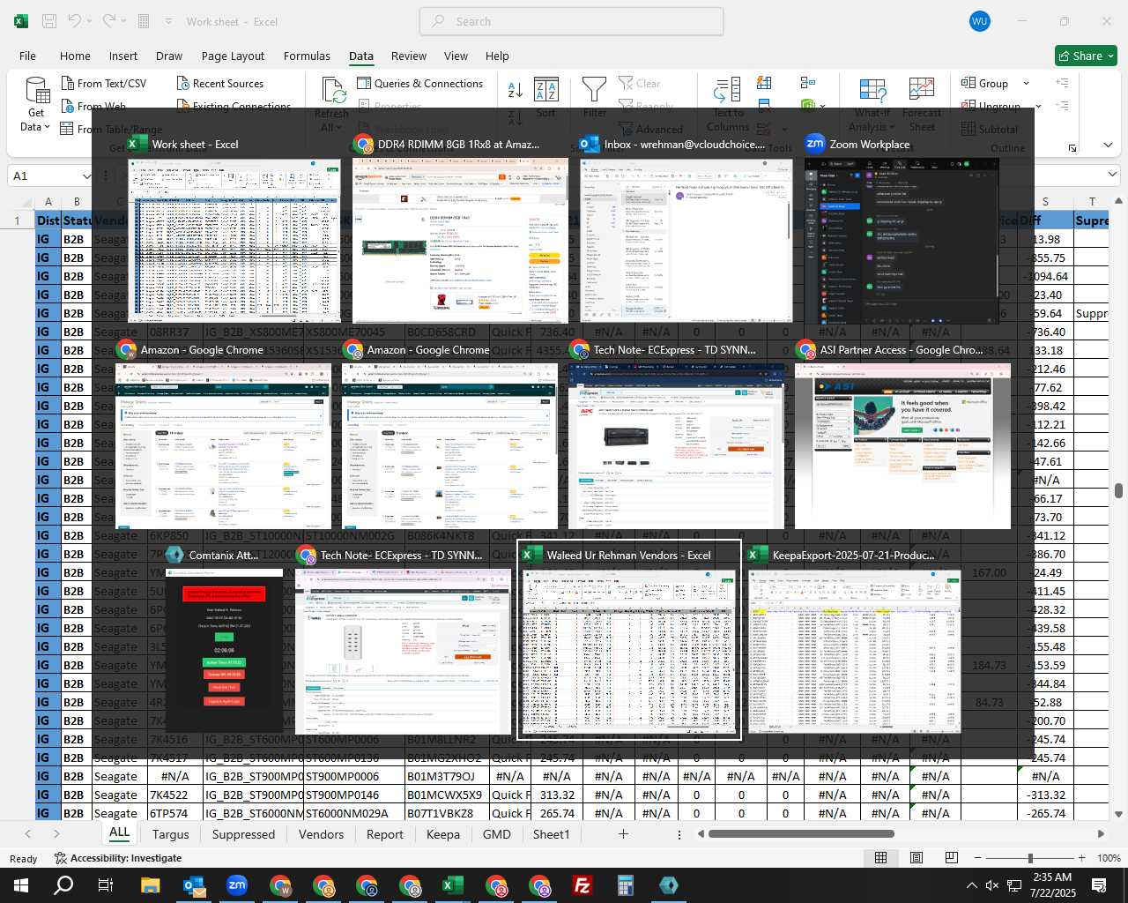Image resolution: width=1128 pixels, height=903 pixels.
Task: Open the Outline dialog launcher
Action: click(1072, 148)
